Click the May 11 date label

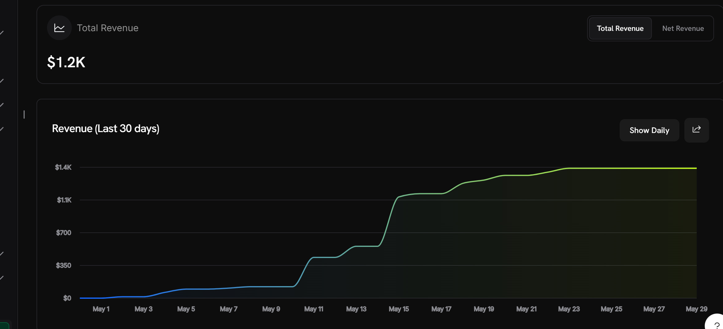point(313,309)
